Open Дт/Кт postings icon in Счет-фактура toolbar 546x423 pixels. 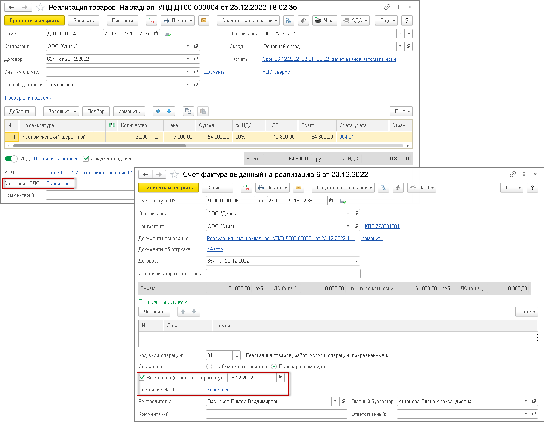click(246, 187)
